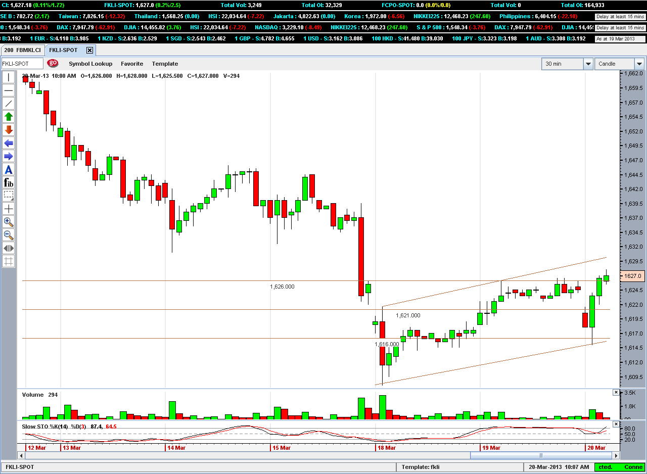Switch to the 200 FBMKLCI tab

point(22,50)
